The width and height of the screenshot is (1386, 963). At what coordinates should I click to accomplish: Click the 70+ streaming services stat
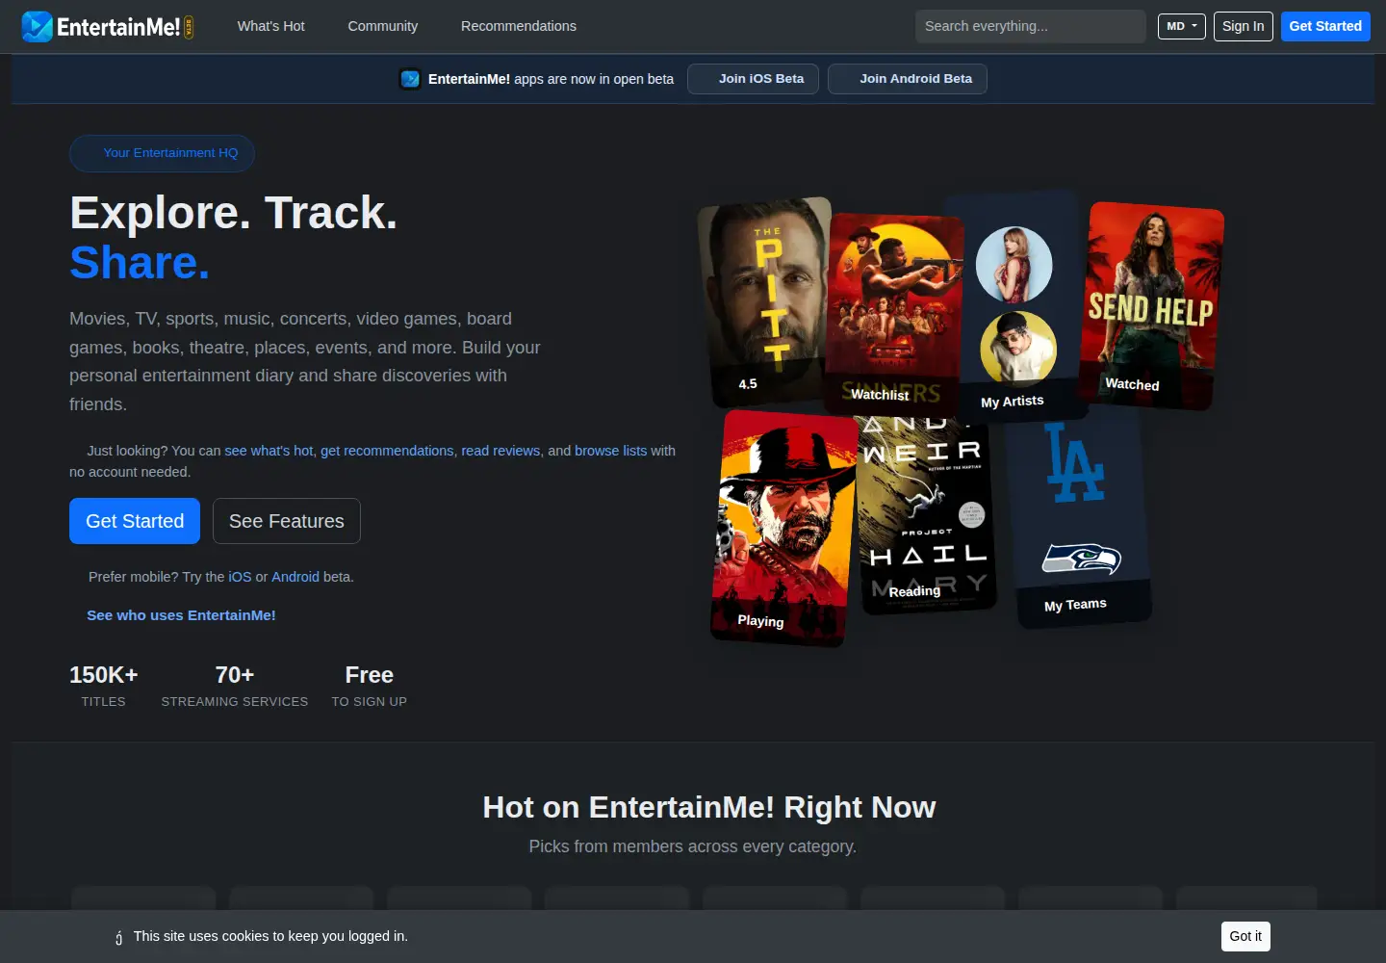pyautogui.click(x=235, y=687)
